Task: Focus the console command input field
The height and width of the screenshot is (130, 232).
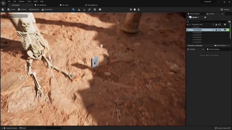Action: tap(44, 128)
